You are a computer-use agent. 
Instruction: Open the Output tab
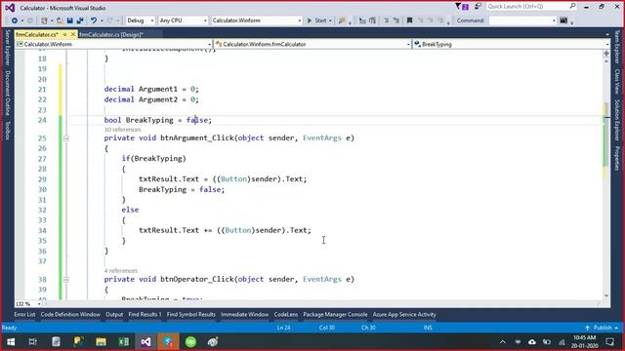coord(114,314)
